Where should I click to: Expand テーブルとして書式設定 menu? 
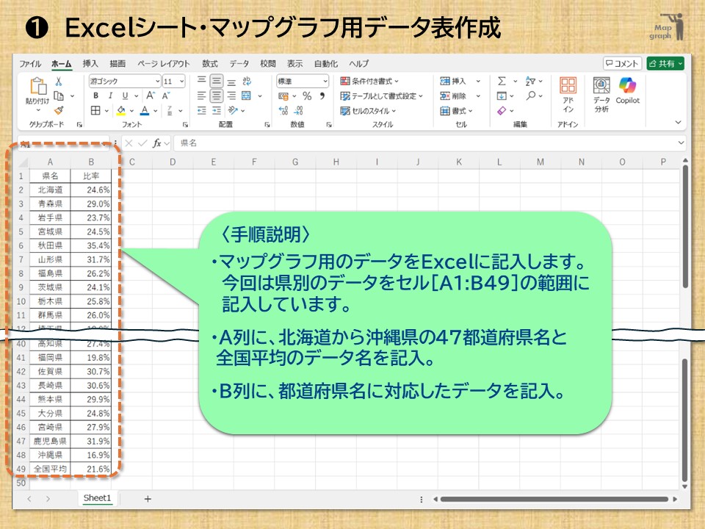pyautogui.click(x=382, y=96)
